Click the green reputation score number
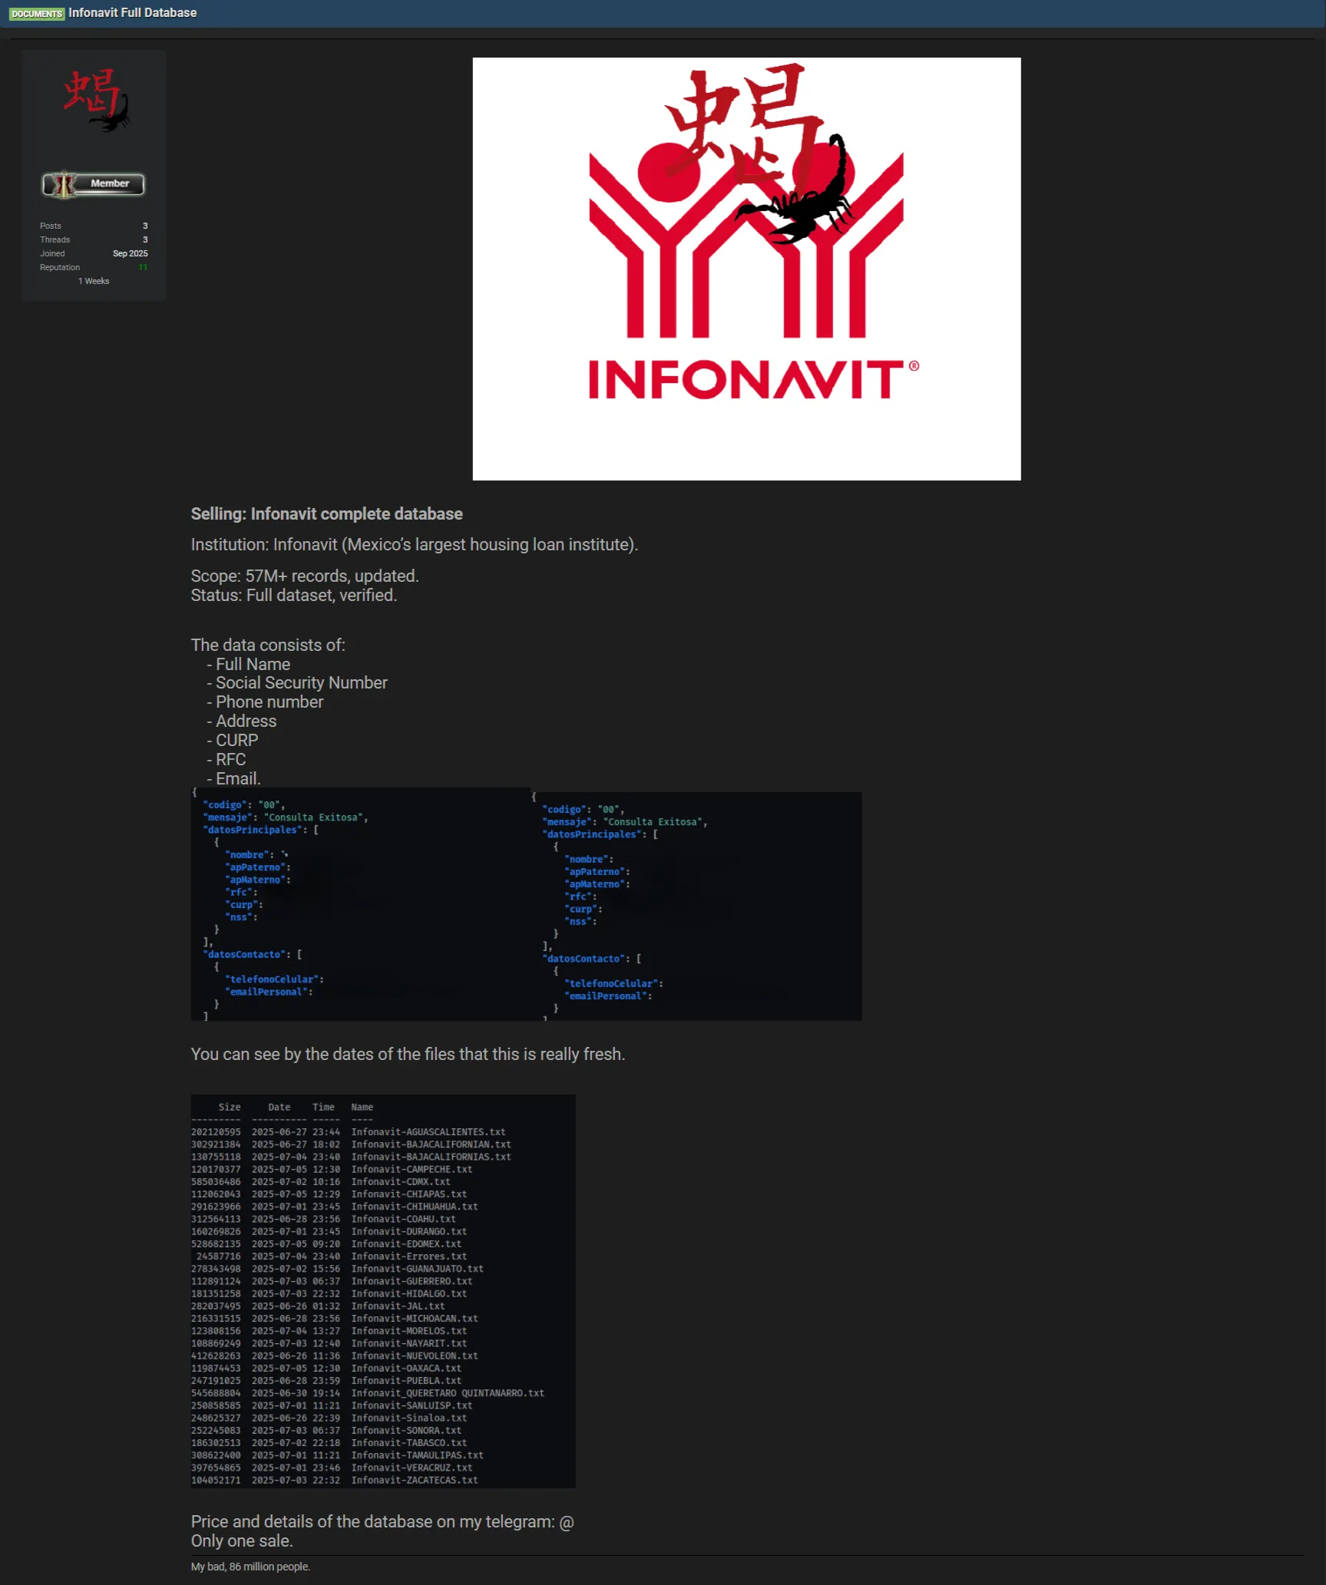The image size is (1326, 1585). (143, 267)
